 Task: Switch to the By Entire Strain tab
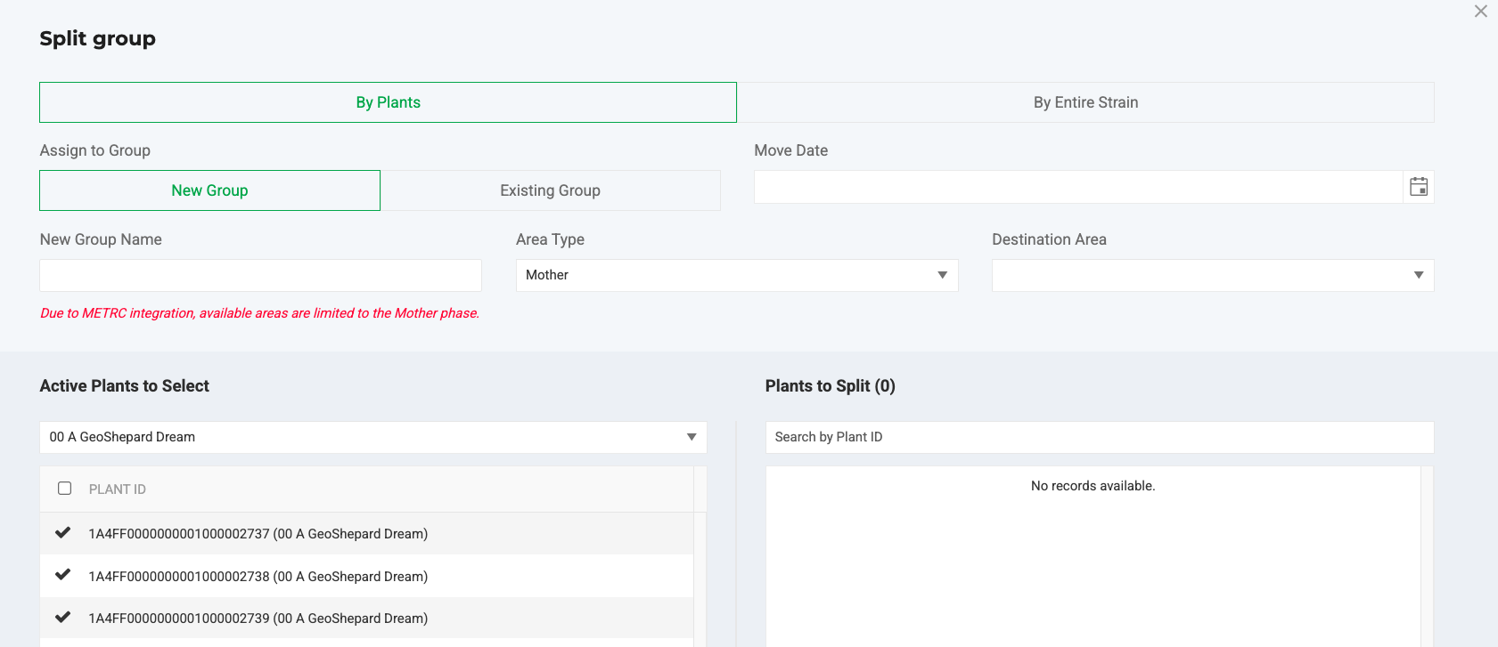tap(1085, 102)
